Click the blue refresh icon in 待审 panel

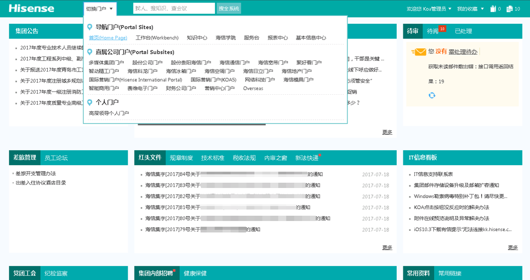[432, 95]
